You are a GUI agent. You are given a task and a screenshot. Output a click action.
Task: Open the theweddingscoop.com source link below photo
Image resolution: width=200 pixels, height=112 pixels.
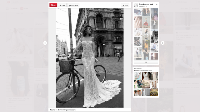pyautogui.click(x=67, y=110)
